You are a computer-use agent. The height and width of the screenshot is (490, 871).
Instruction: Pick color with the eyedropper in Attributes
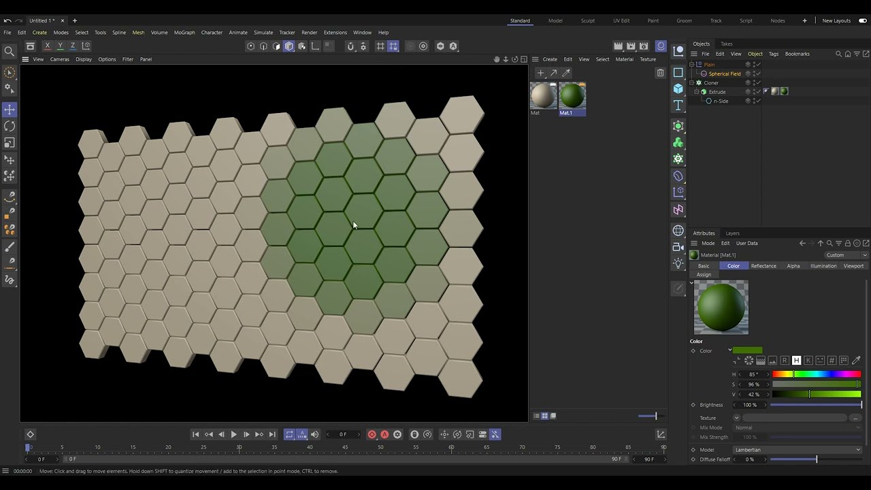click(856, 360)
